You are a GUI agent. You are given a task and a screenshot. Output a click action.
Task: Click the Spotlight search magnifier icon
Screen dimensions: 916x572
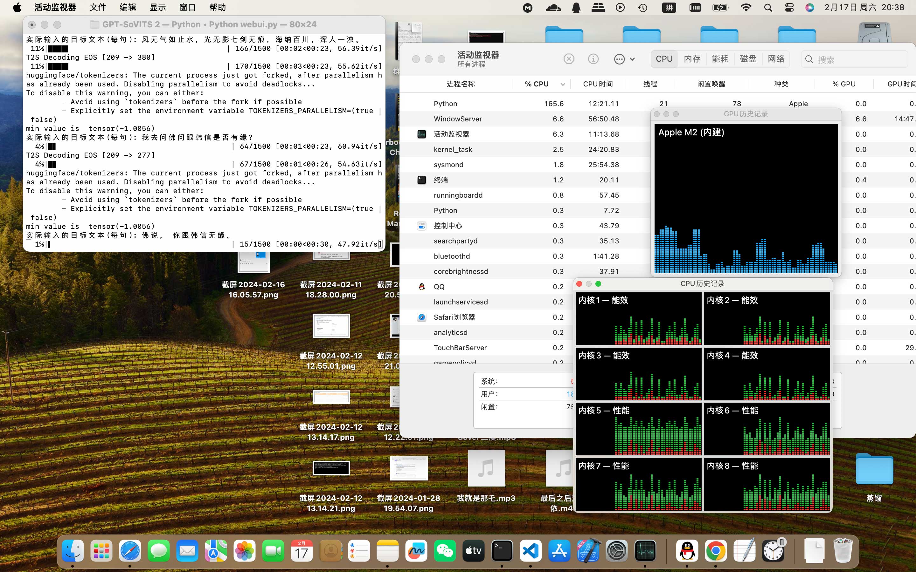click(768, 8)
